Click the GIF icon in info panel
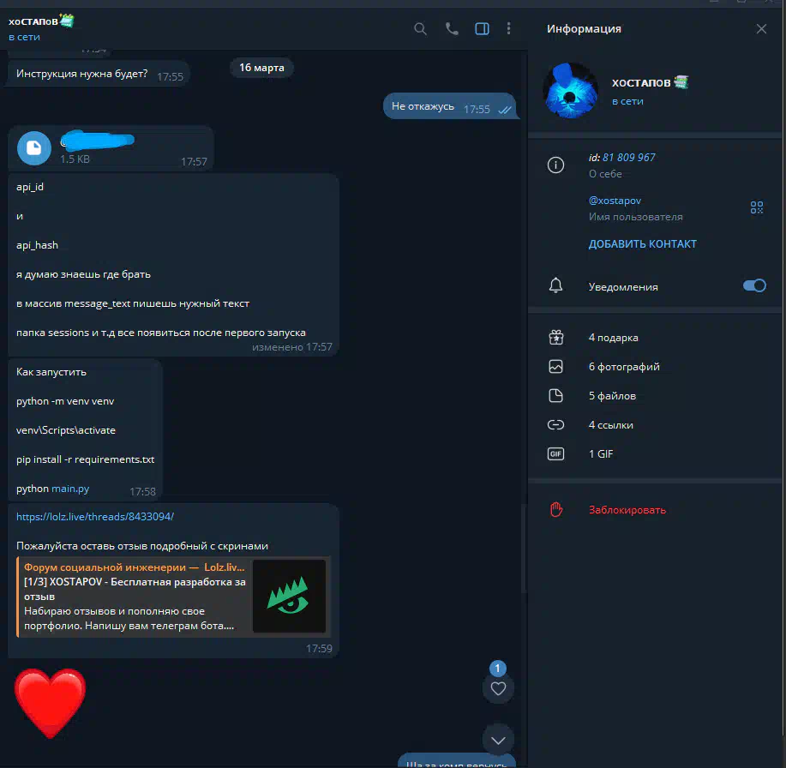Image resolution: width=786 pixels, height=768 pixels. [x=556, y=454]
